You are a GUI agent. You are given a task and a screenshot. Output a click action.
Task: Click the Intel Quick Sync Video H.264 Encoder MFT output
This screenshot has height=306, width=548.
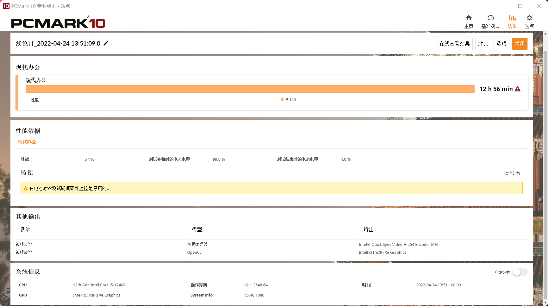click(x=399, y=245)
